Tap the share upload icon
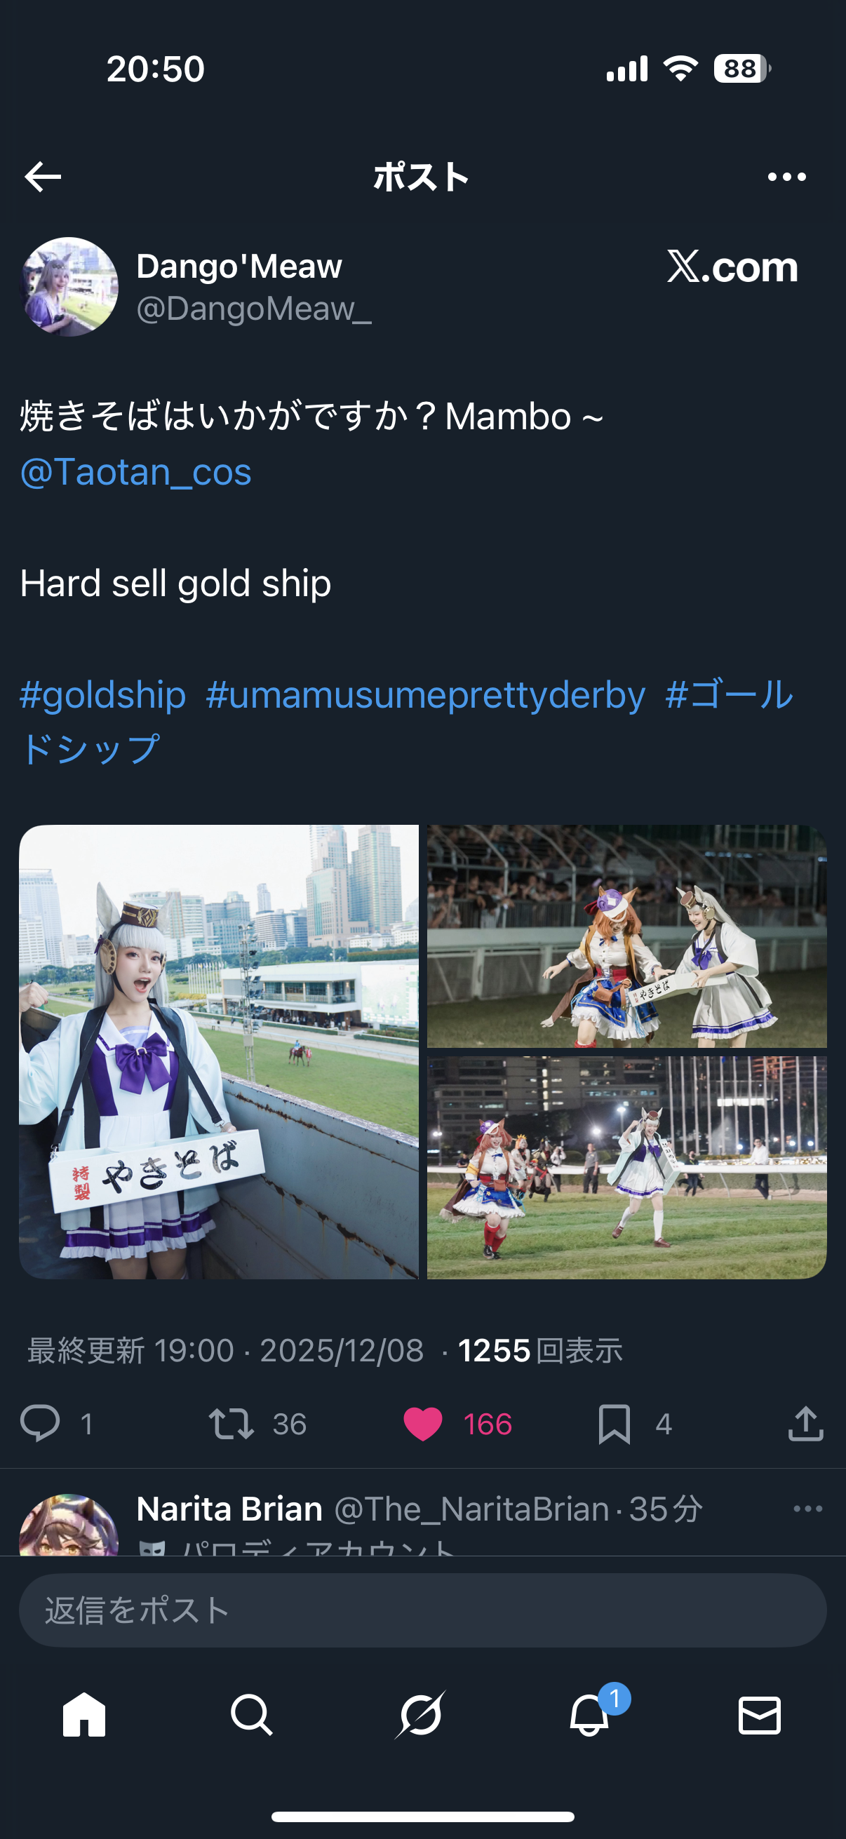Image resolution: width=846 pixels, height=1839 pixels. (806, 1424)
